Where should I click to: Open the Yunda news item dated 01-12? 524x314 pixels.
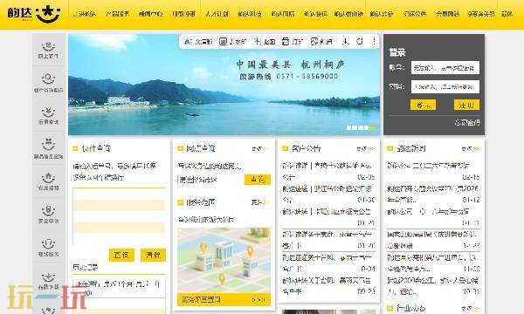tap(433, 195)
